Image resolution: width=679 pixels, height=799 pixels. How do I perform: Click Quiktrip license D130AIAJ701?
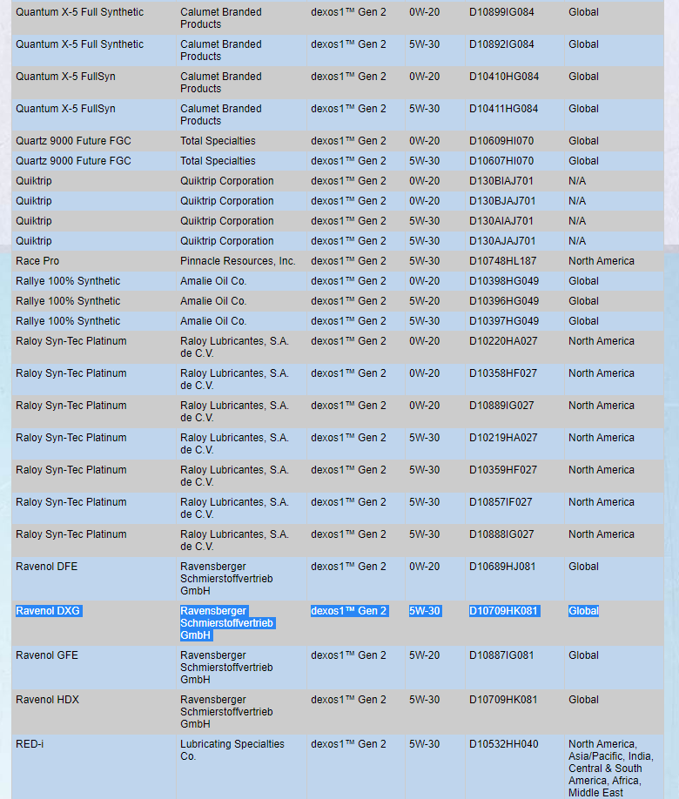point(501,221)
